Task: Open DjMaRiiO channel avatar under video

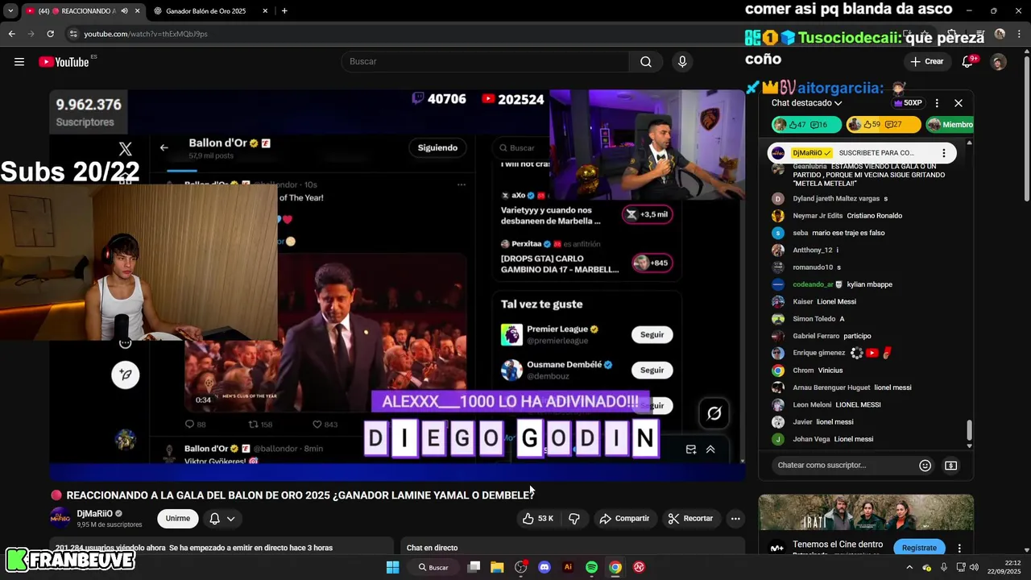Action: pos(60,518)
